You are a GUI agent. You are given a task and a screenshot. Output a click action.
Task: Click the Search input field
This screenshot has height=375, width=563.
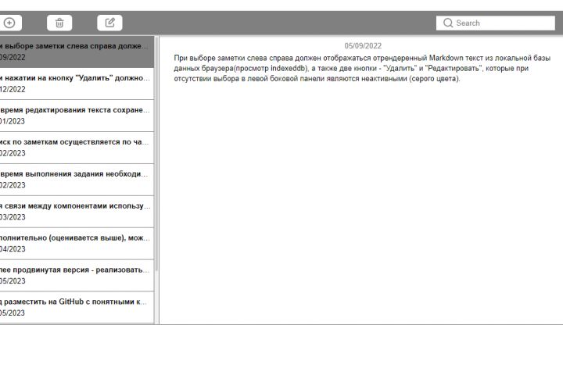496,23
